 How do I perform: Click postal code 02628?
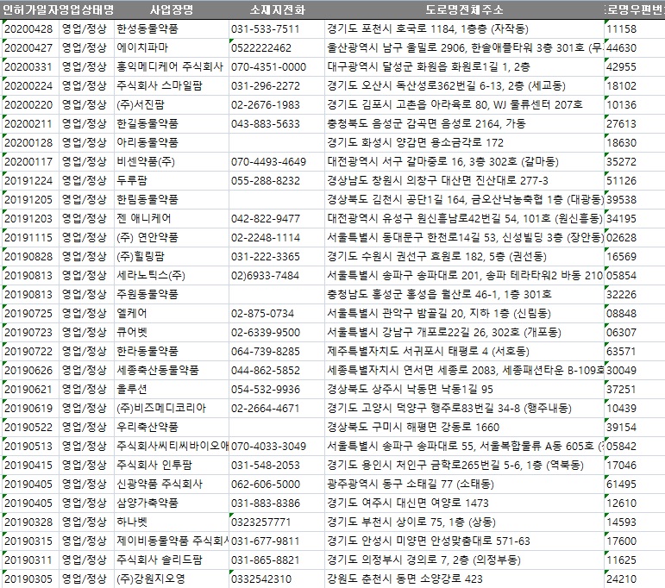point(635,238)
